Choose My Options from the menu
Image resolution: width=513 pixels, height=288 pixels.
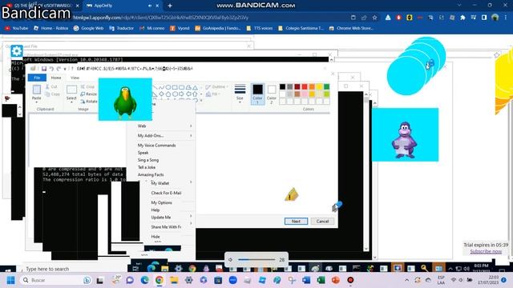[162, 202]
